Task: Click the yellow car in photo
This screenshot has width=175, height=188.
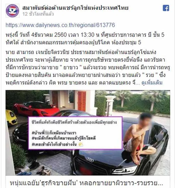Action: click(x=11, y=117)
